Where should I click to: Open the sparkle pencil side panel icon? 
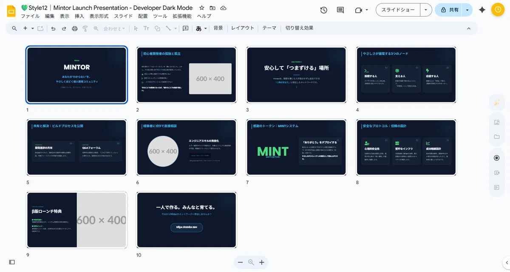(x=496, y=102)
